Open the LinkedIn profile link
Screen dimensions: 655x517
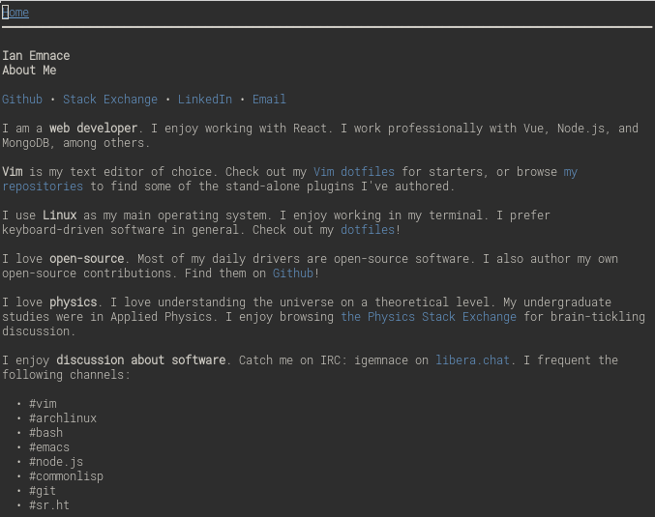pos(205,100)
